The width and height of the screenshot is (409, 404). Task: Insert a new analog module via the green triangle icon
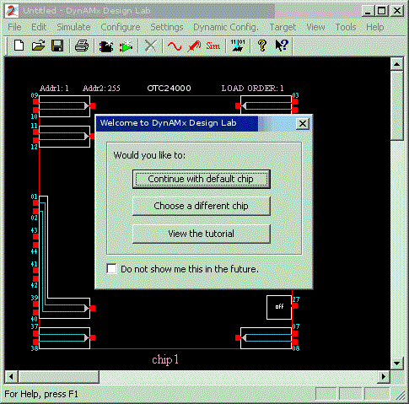click(x=126, y=46)
